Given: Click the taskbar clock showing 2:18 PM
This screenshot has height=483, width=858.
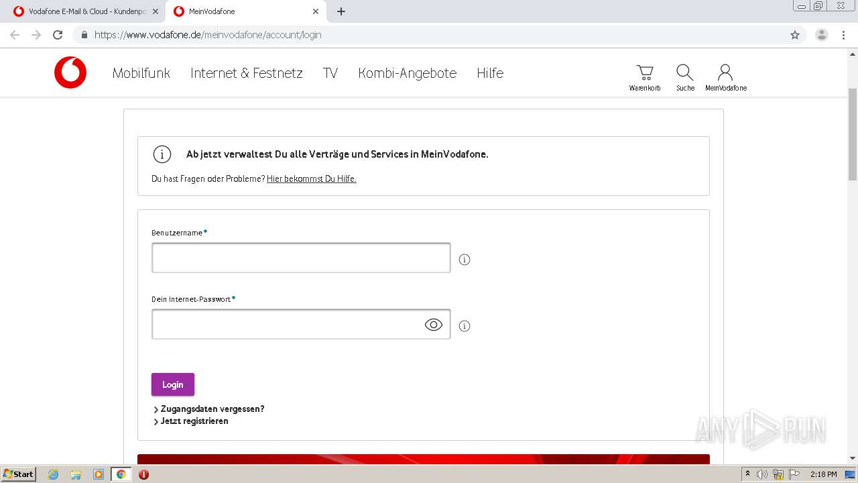Looking at the screenshot, I should coord(823,474).
